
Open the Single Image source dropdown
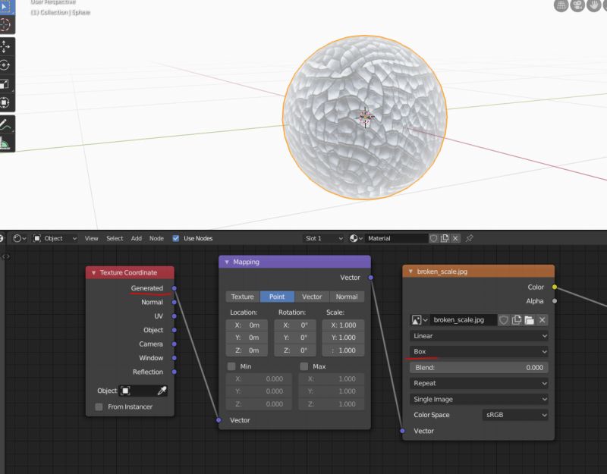pyautogui.click(x=479, y=399)
